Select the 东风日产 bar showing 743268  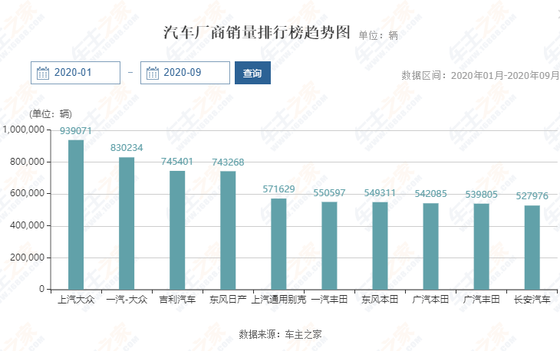228,230
